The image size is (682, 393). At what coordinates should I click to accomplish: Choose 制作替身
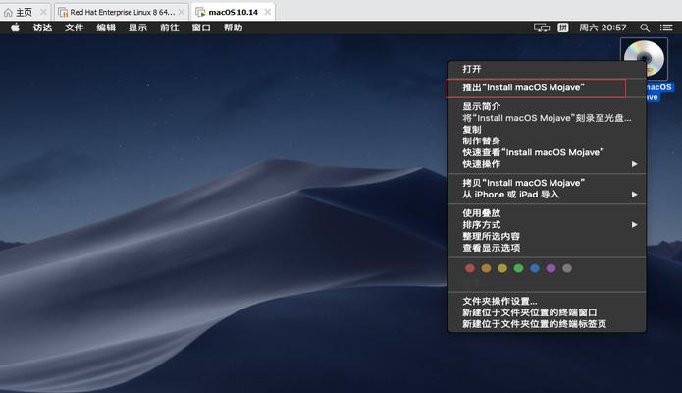[x=548, y=140]
